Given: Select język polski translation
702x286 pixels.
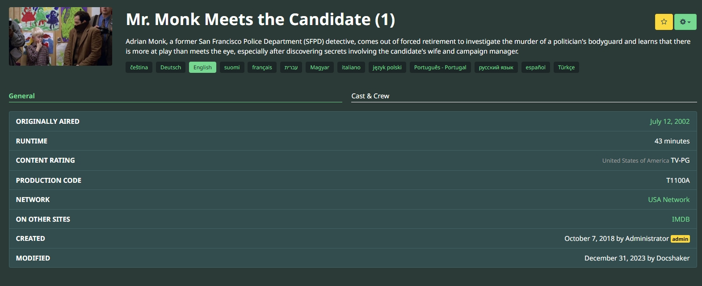Looking at the screenshot, I should point(387,67).
